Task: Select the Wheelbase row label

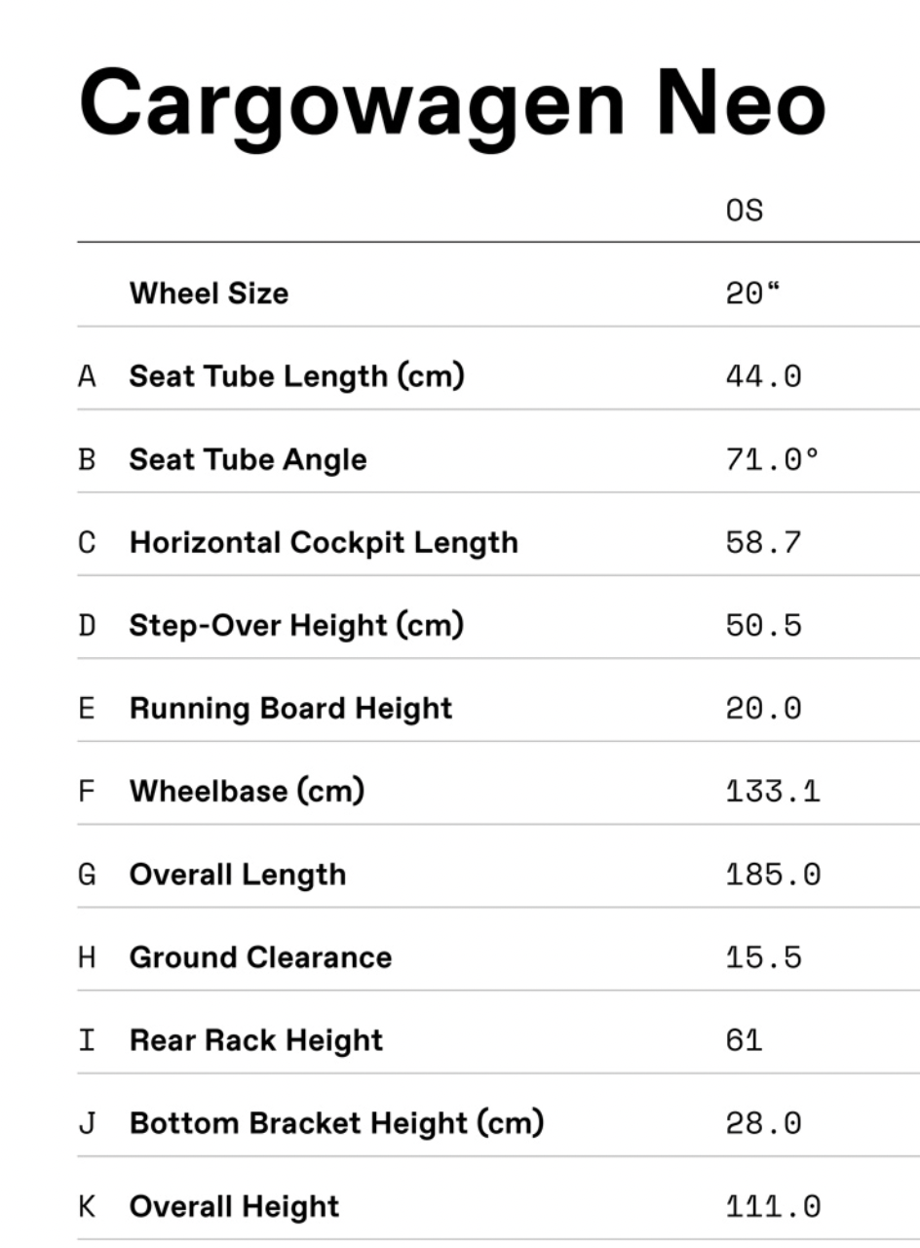Action: point(247,791)
